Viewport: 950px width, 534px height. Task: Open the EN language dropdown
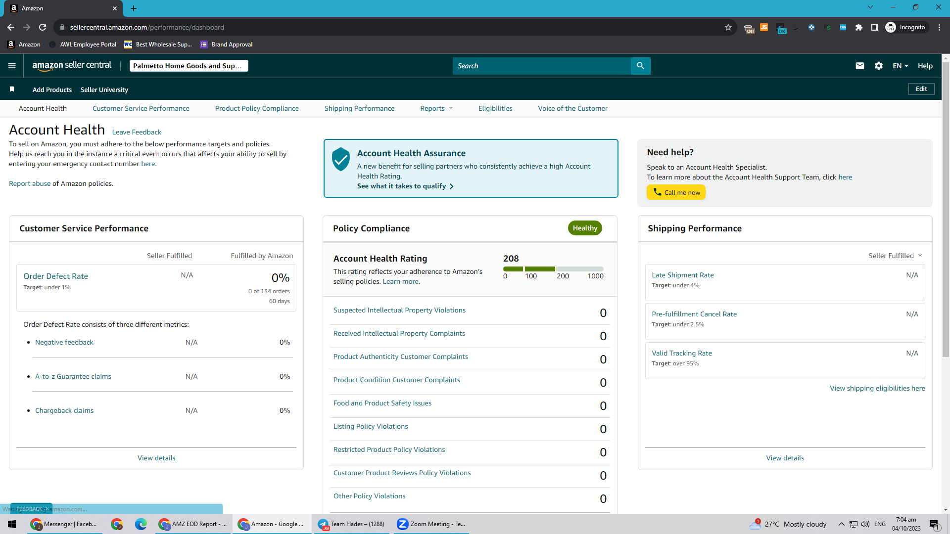pos(901,66)
